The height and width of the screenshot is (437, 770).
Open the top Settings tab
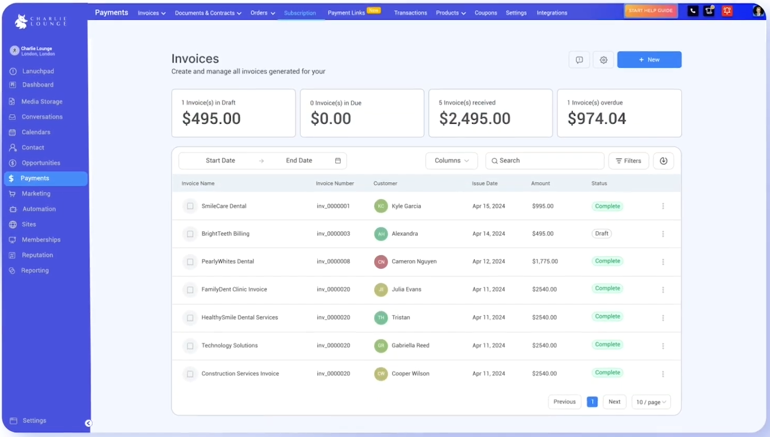point(516,13)
